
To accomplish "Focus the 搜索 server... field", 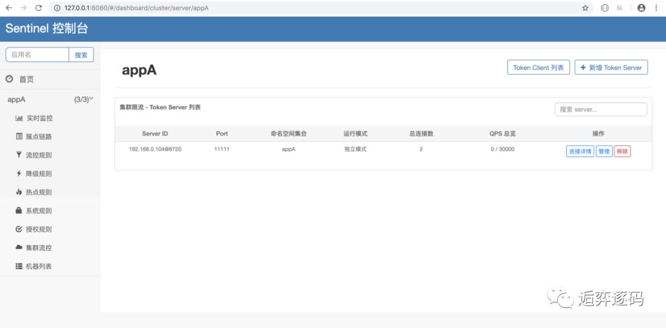I will (601, 109).
